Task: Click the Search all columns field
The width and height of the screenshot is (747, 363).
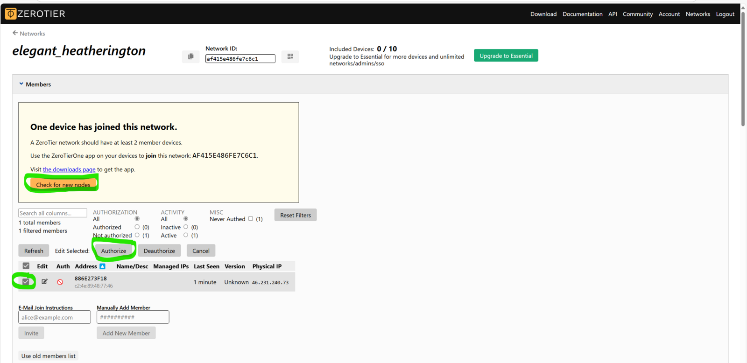Action: (x=52, y=213)
